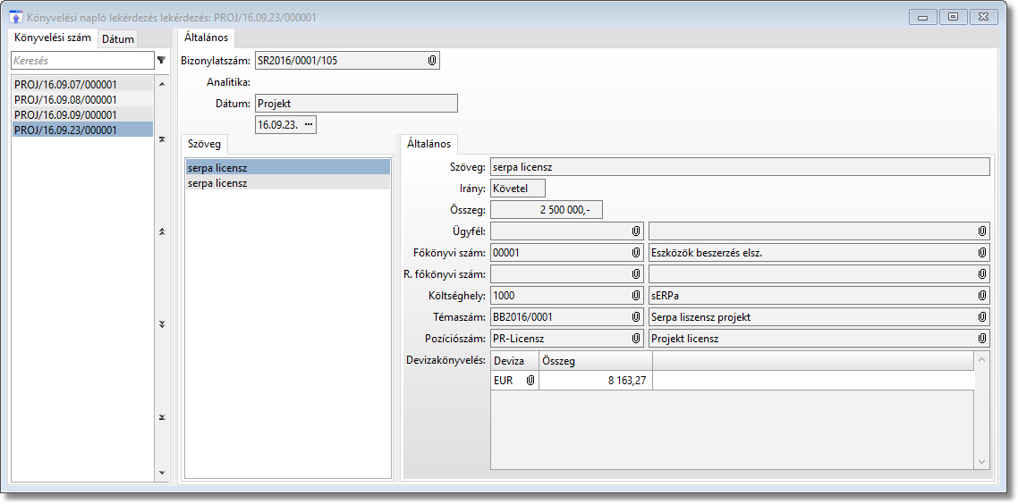Page down using double down arrow

(162, 324)
